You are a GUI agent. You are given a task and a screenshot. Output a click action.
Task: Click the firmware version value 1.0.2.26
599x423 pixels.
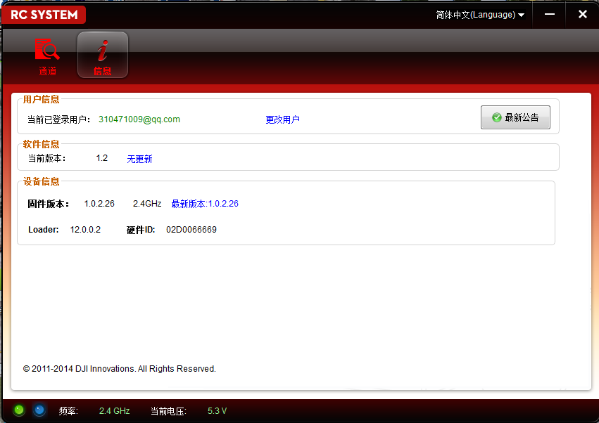99,204
